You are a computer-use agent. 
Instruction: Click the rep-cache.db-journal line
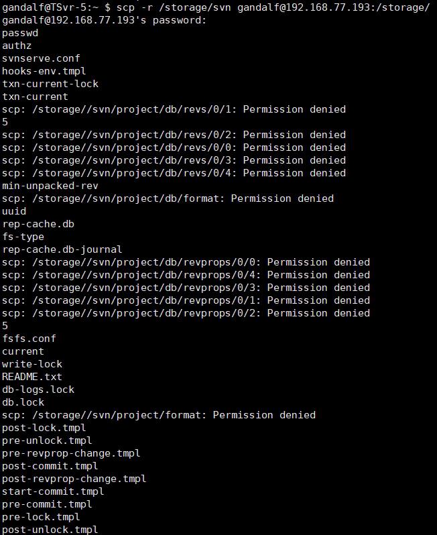point(62,249)
